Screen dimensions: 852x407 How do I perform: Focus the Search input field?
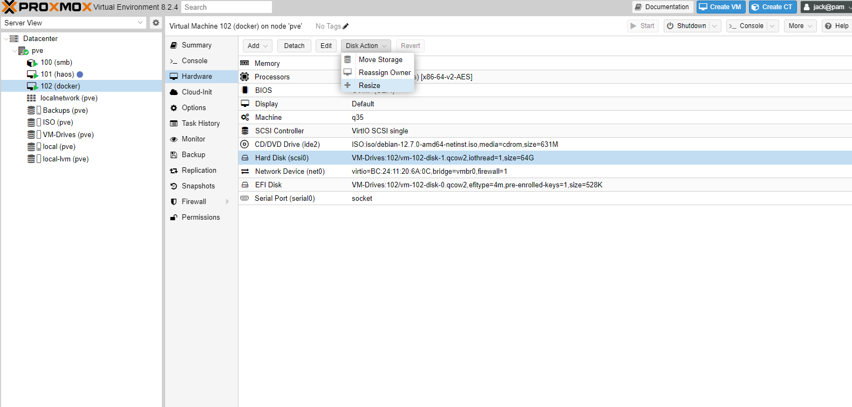(226, 7)
